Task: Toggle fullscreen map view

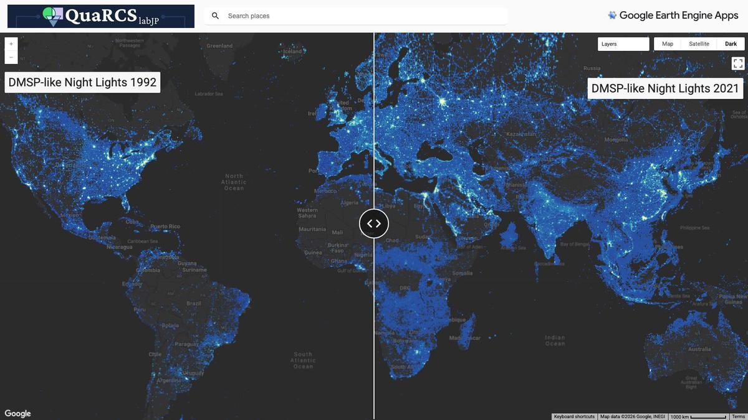Action: tap(738, 63)
